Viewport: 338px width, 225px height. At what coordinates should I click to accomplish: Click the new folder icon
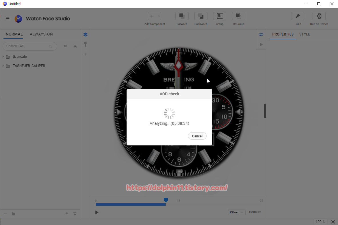[x=13, y=214]
